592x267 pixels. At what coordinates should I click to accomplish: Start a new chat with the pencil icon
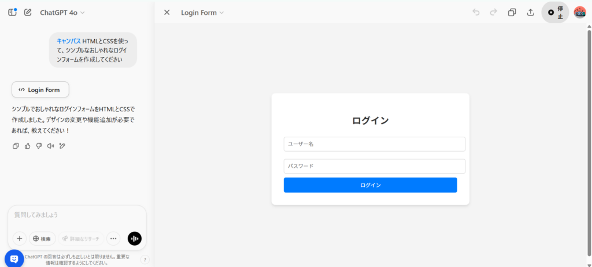click(28, 13)
